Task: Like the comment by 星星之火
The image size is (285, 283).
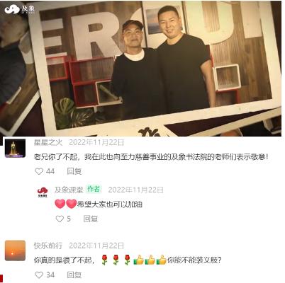Action: coord(39,171)
